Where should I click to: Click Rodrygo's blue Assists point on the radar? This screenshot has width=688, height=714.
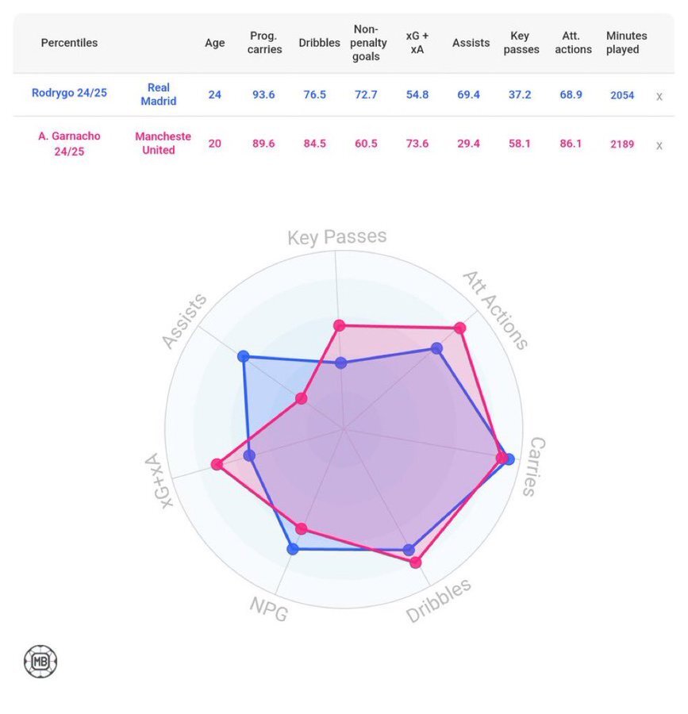[x=244, y=356]
